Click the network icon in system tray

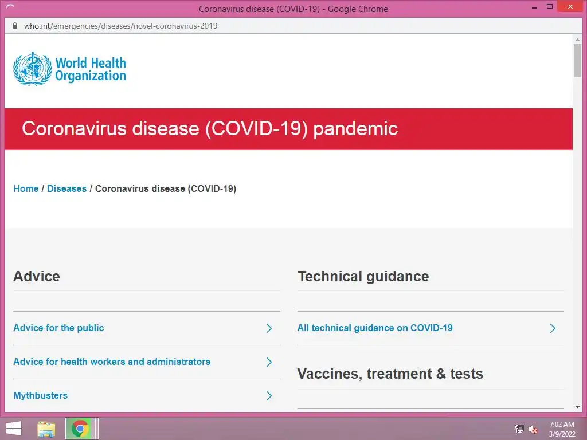[519, 429]
